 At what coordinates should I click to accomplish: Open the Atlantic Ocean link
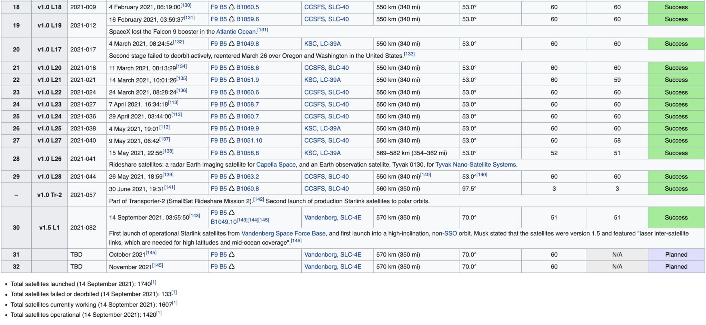pyautogui.click(x=236, y=32)
